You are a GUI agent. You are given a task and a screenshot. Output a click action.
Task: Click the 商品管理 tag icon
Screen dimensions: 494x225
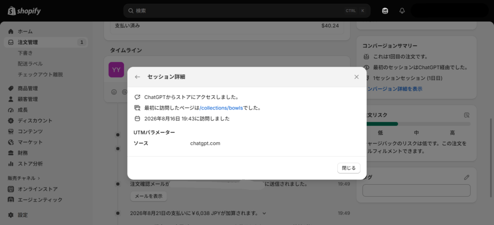click(x=11, y=88)
